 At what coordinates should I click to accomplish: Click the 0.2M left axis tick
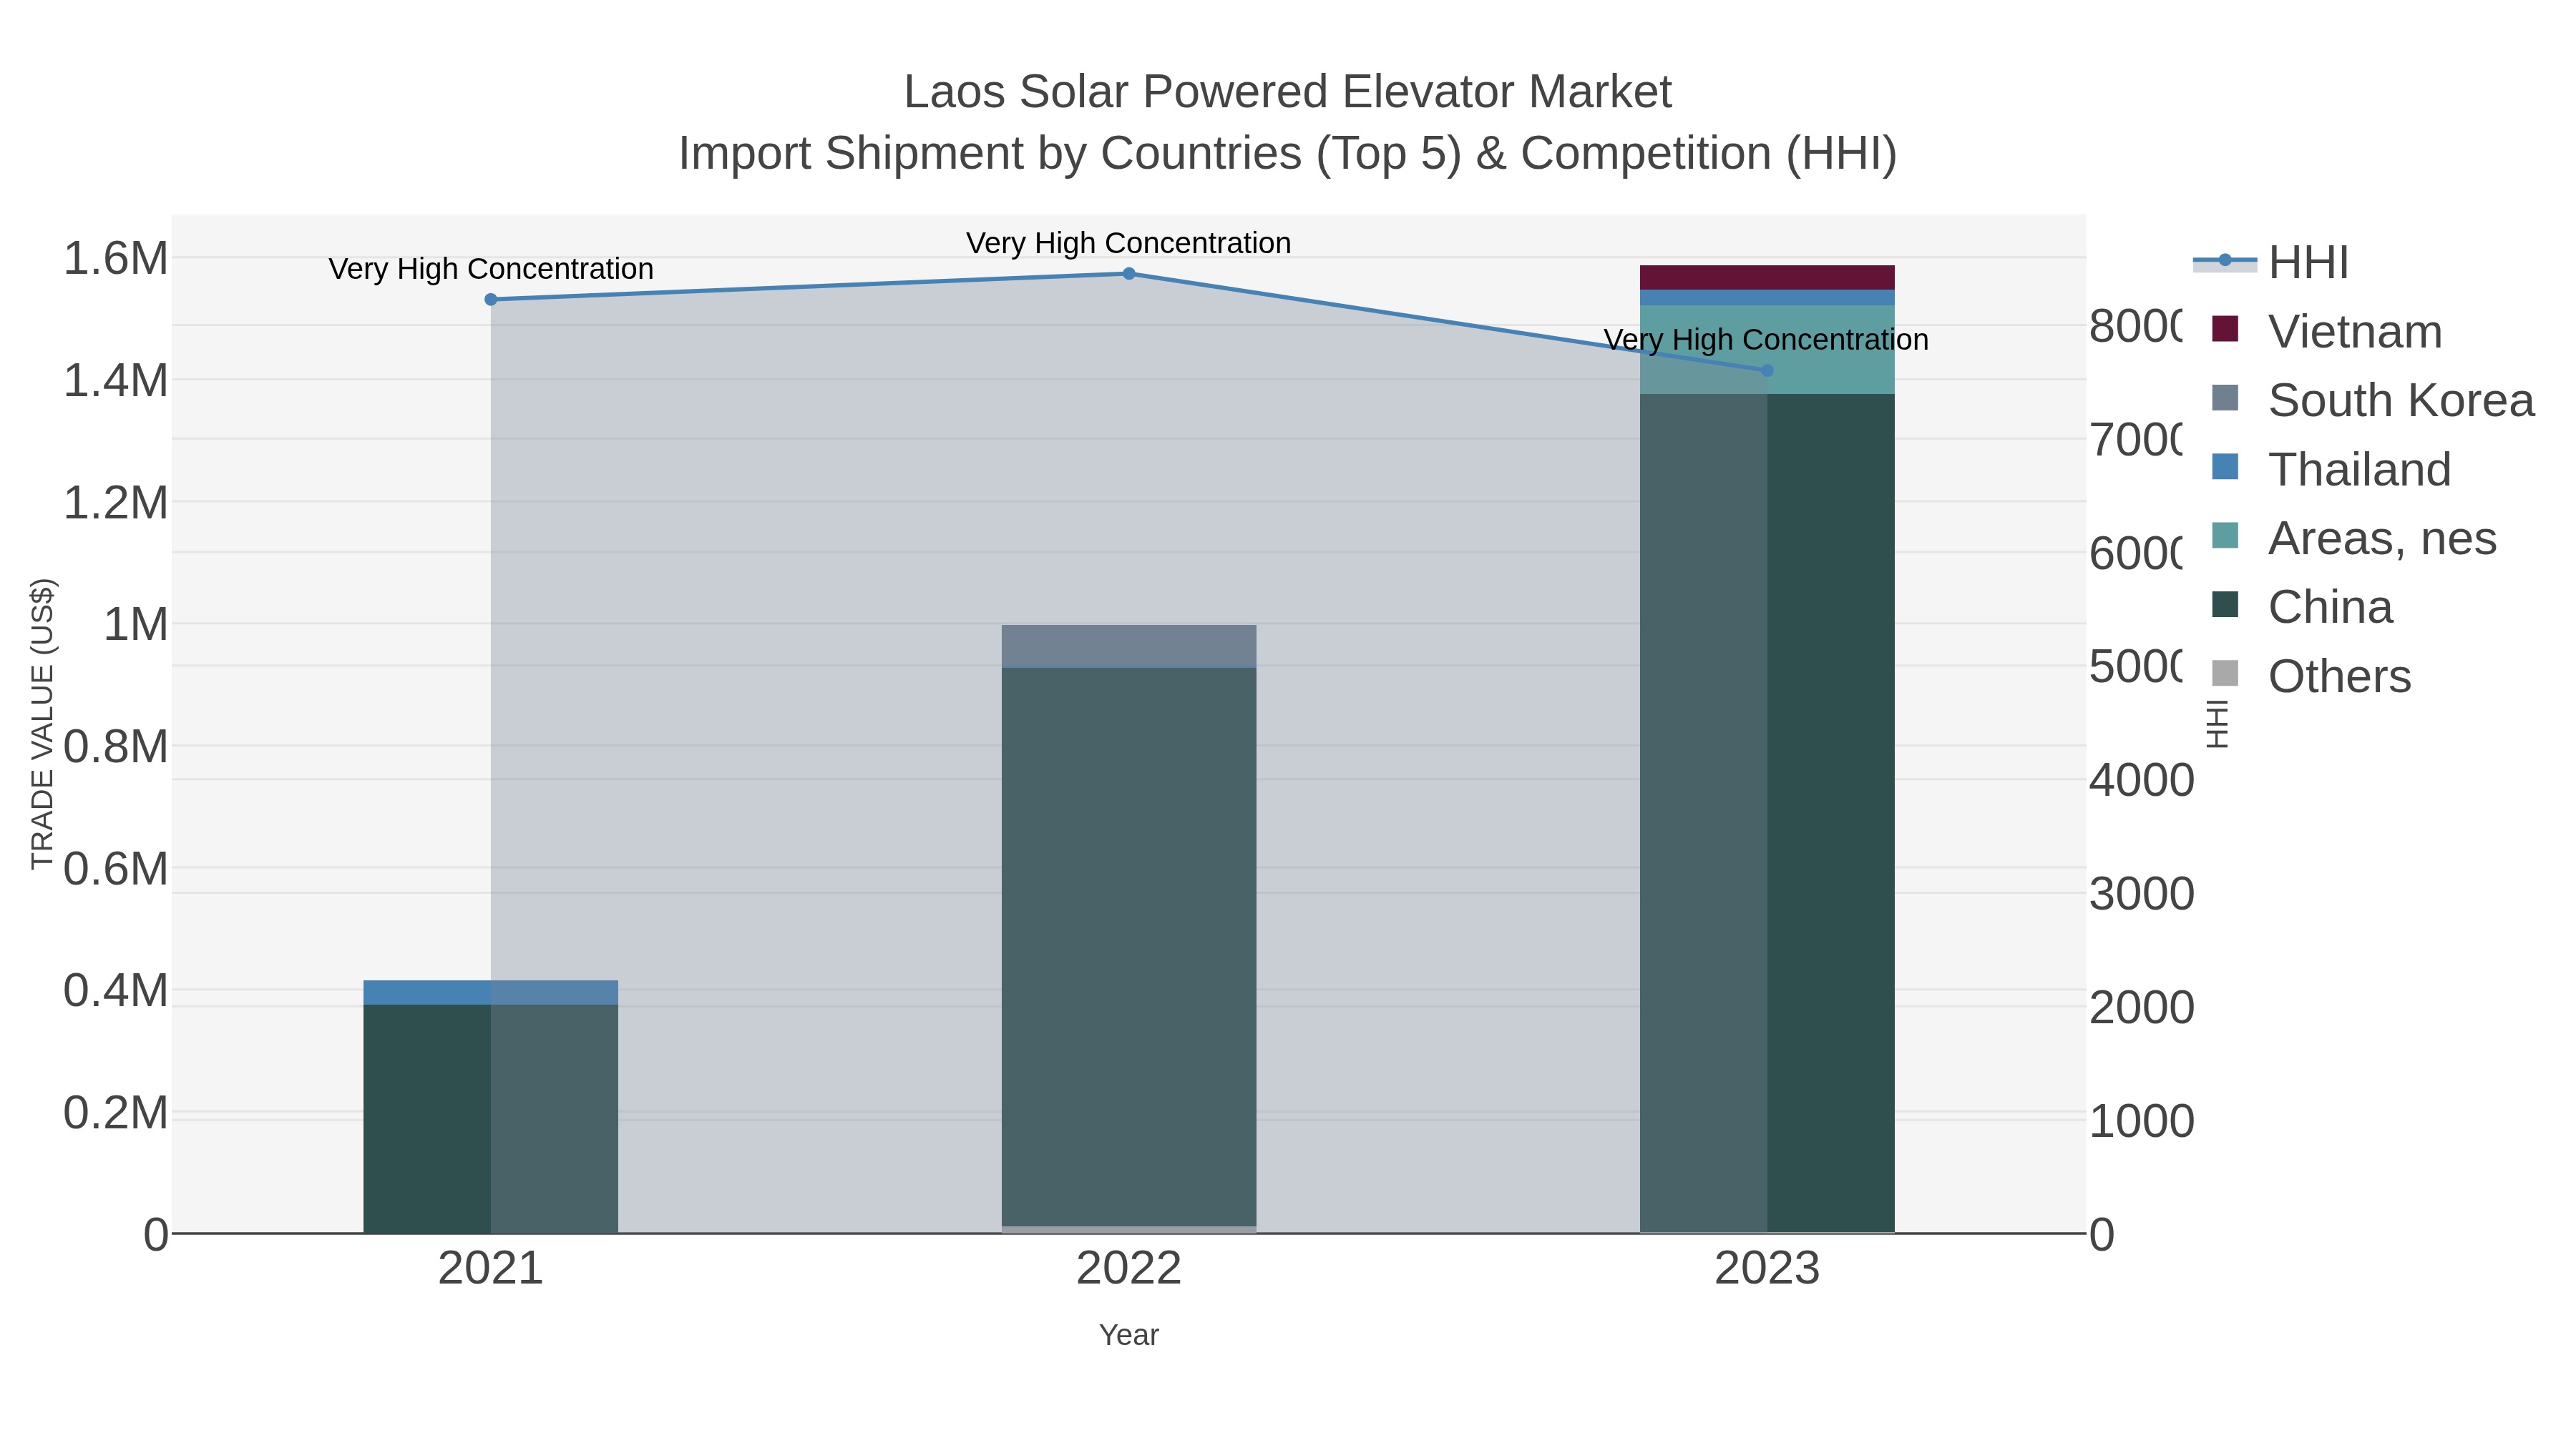[x=116, y=1112]
